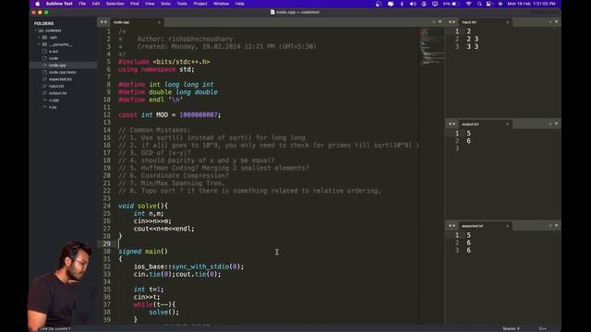
Task: Open tab list dropdown in output.txt pane
Action: 556,124
